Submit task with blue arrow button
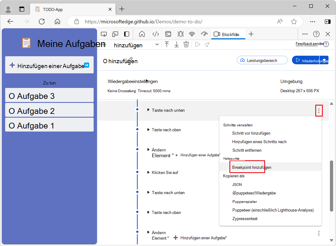336x246 pixels. pos(87,65)
